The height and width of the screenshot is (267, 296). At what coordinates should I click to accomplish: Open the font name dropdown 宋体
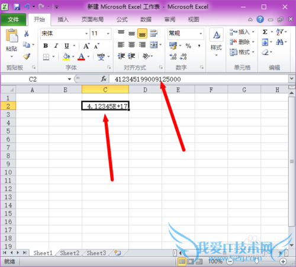point(86,34)
